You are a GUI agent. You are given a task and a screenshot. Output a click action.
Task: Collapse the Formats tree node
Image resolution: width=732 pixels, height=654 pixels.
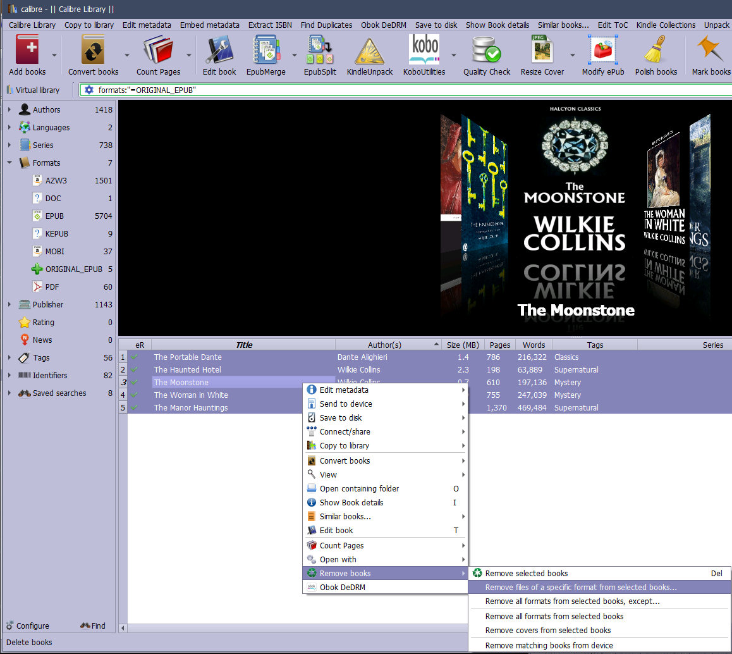tap(9, 163)
